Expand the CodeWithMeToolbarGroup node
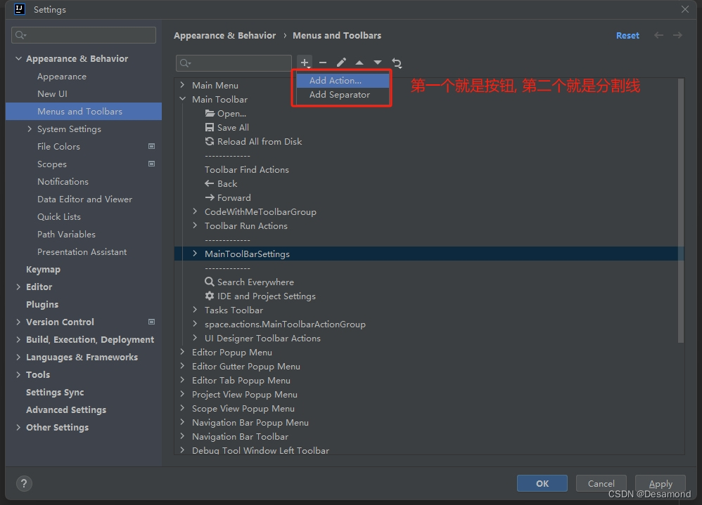The image size is (702, 505). coord(195,211)
